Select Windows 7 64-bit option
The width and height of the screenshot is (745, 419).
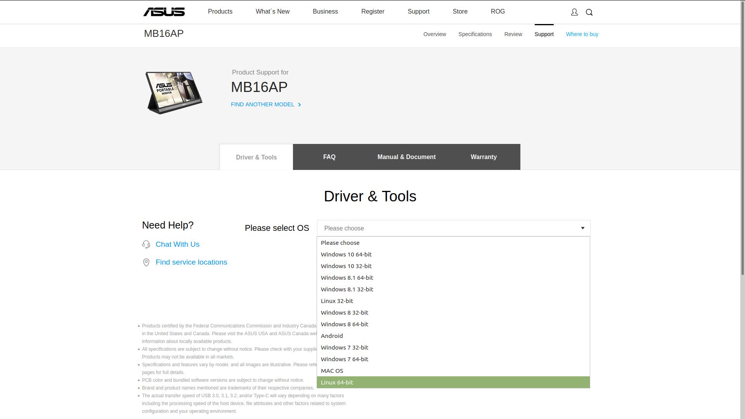tap(453, 359)
